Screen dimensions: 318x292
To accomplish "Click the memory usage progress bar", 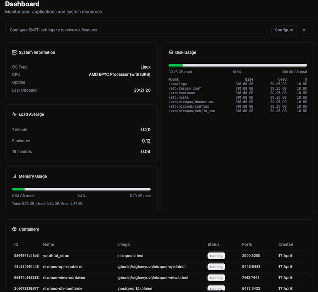I will click(81, 189).
